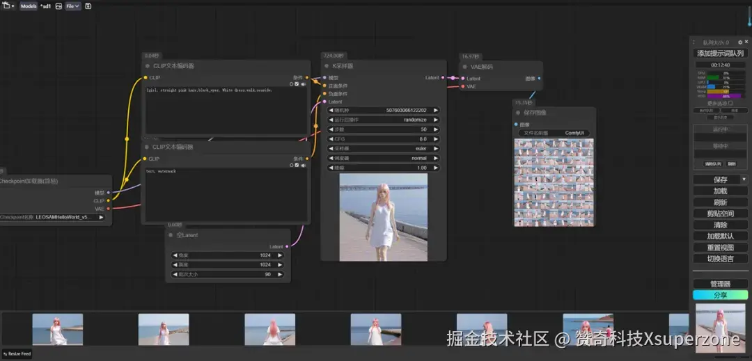Increase 高度 with its right arrow

280,265
